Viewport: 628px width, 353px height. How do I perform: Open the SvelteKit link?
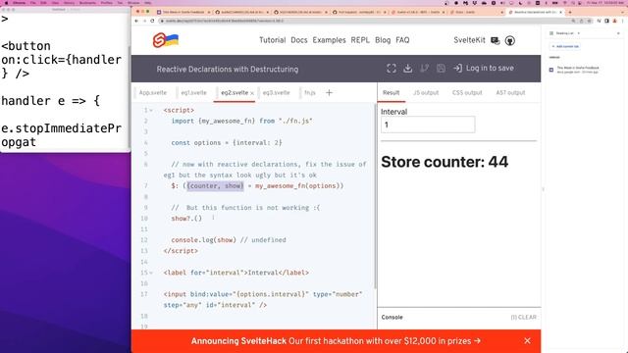pyautogui.click(x=469, y=40)
